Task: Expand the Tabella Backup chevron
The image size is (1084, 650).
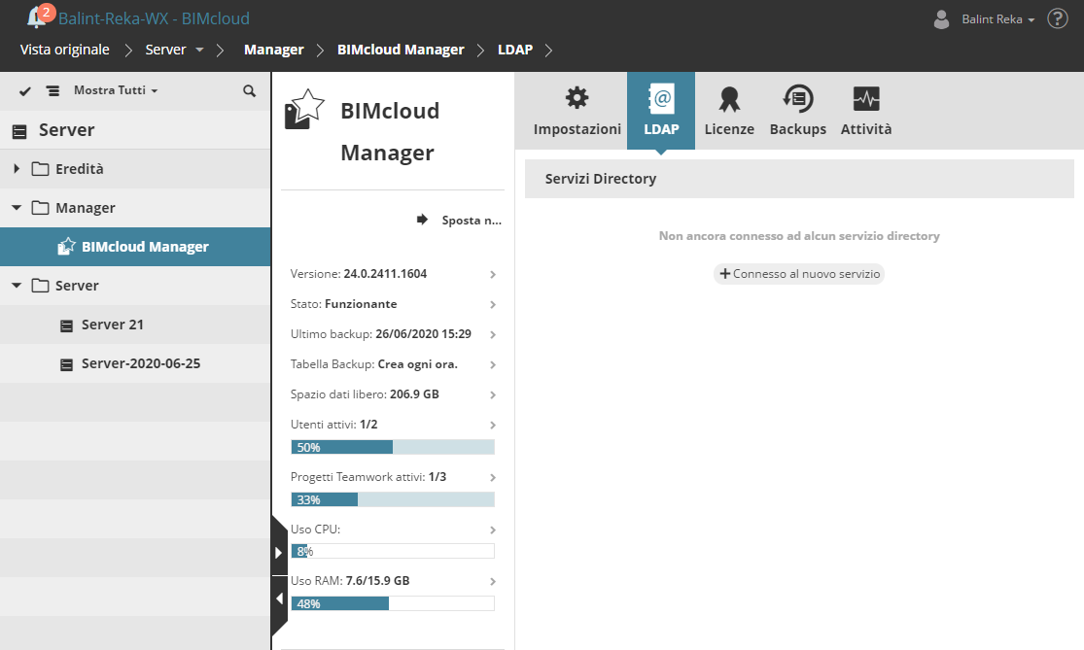Action: pos(493,364)
